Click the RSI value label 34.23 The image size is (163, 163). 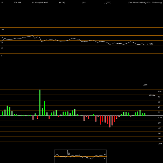pos(150,44)
